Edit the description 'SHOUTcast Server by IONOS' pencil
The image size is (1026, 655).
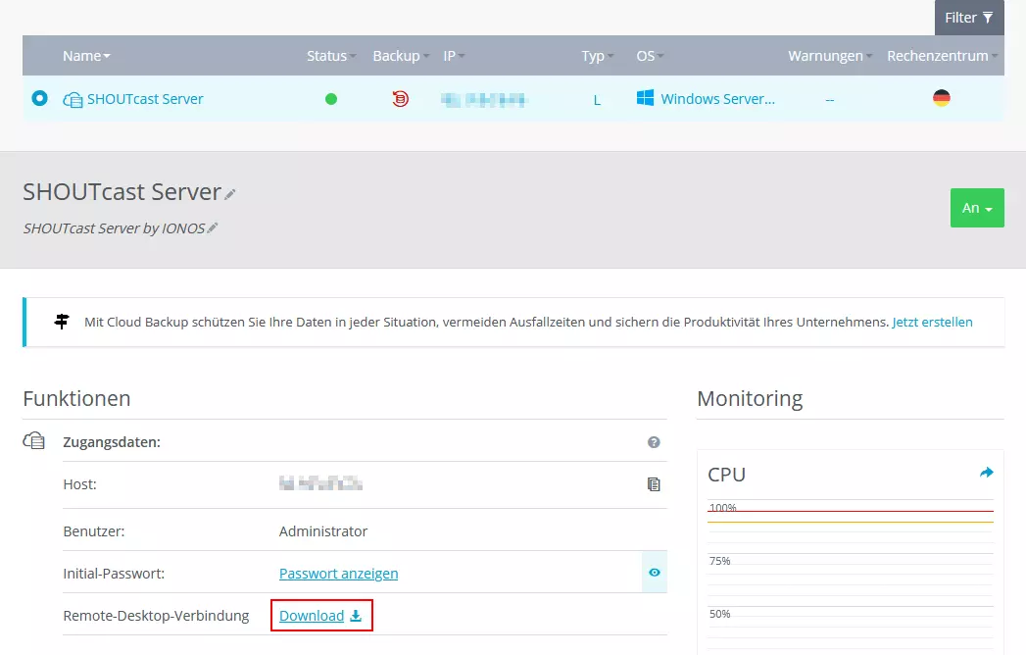212,227
